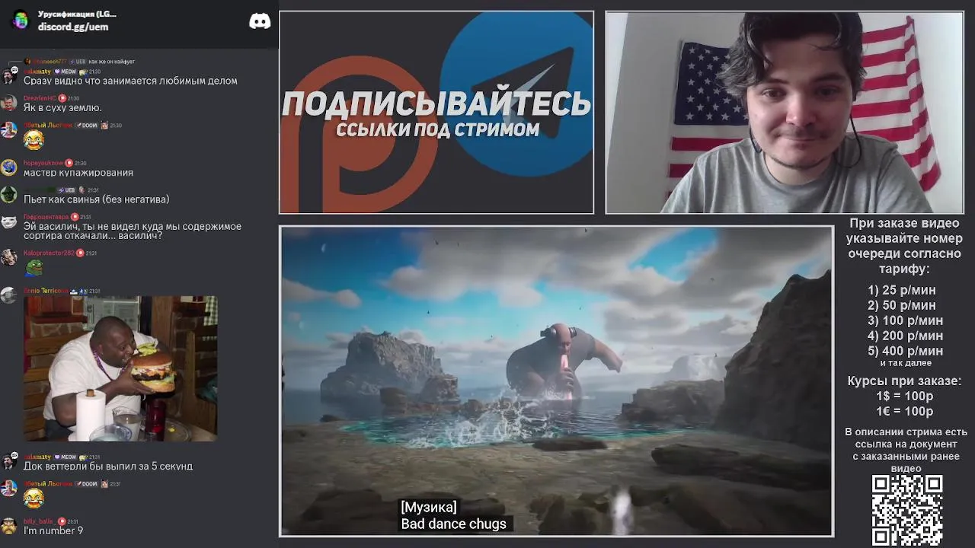
Task: Click the DOOM role tag at 21:30
Action: (87, 126)
